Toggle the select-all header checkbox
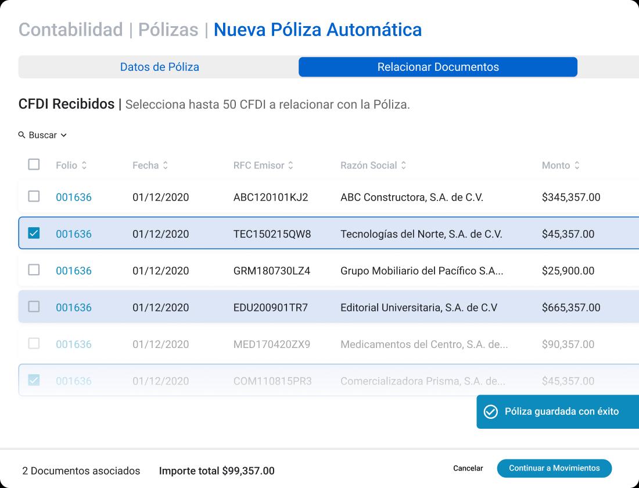 coord(34,165)
